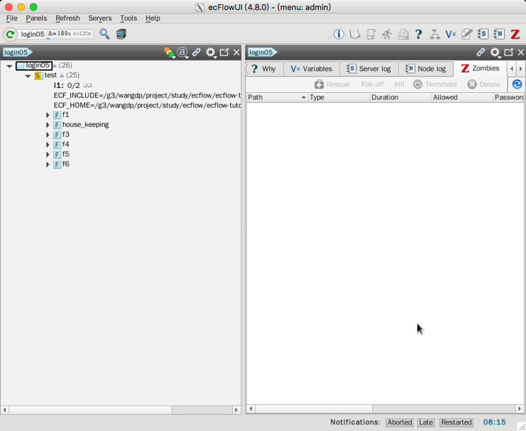This screenshot has height=431, width=526.
Task: Open the Script scroll icon in toolbar
Action: pos(370,34)
